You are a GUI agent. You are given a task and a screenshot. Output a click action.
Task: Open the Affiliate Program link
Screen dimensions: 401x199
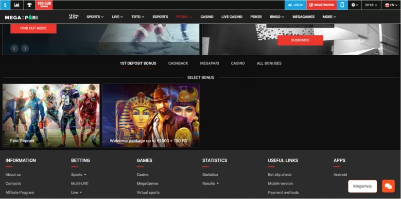(x=20, y=192)
